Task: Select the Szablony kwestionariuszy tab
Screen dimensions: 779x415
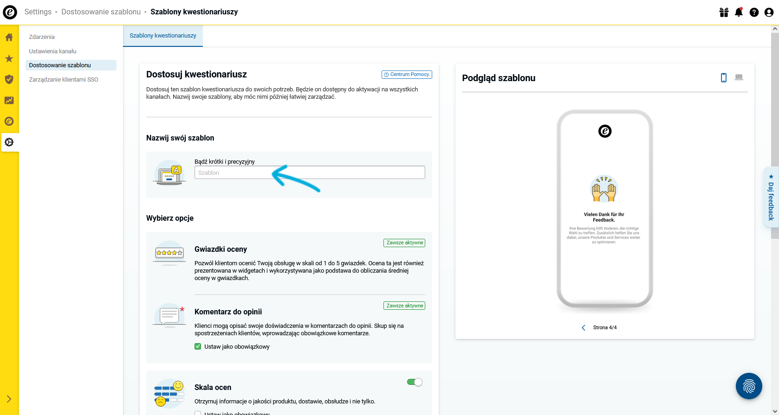Action: (163, 36)
